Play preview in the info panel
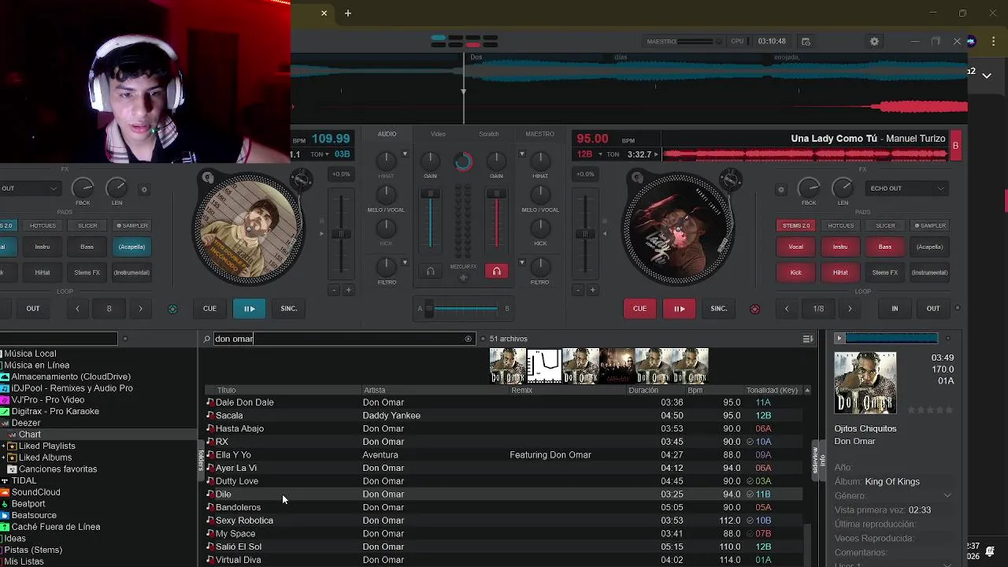 click(839, 339)
